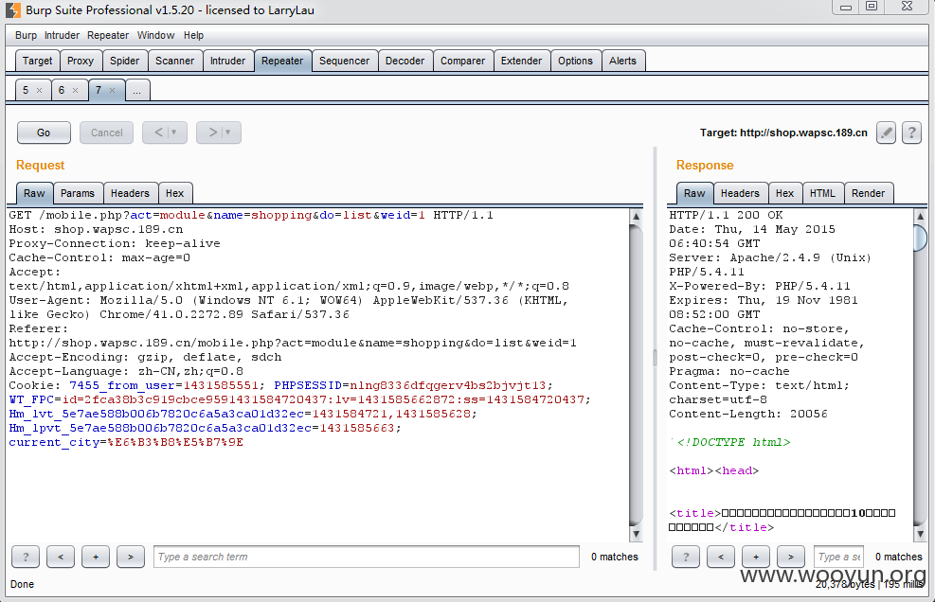Switch to the Options tab
The width and height of the screenshot is (935, 602).
pyautogui.click(x=575, y=61)
